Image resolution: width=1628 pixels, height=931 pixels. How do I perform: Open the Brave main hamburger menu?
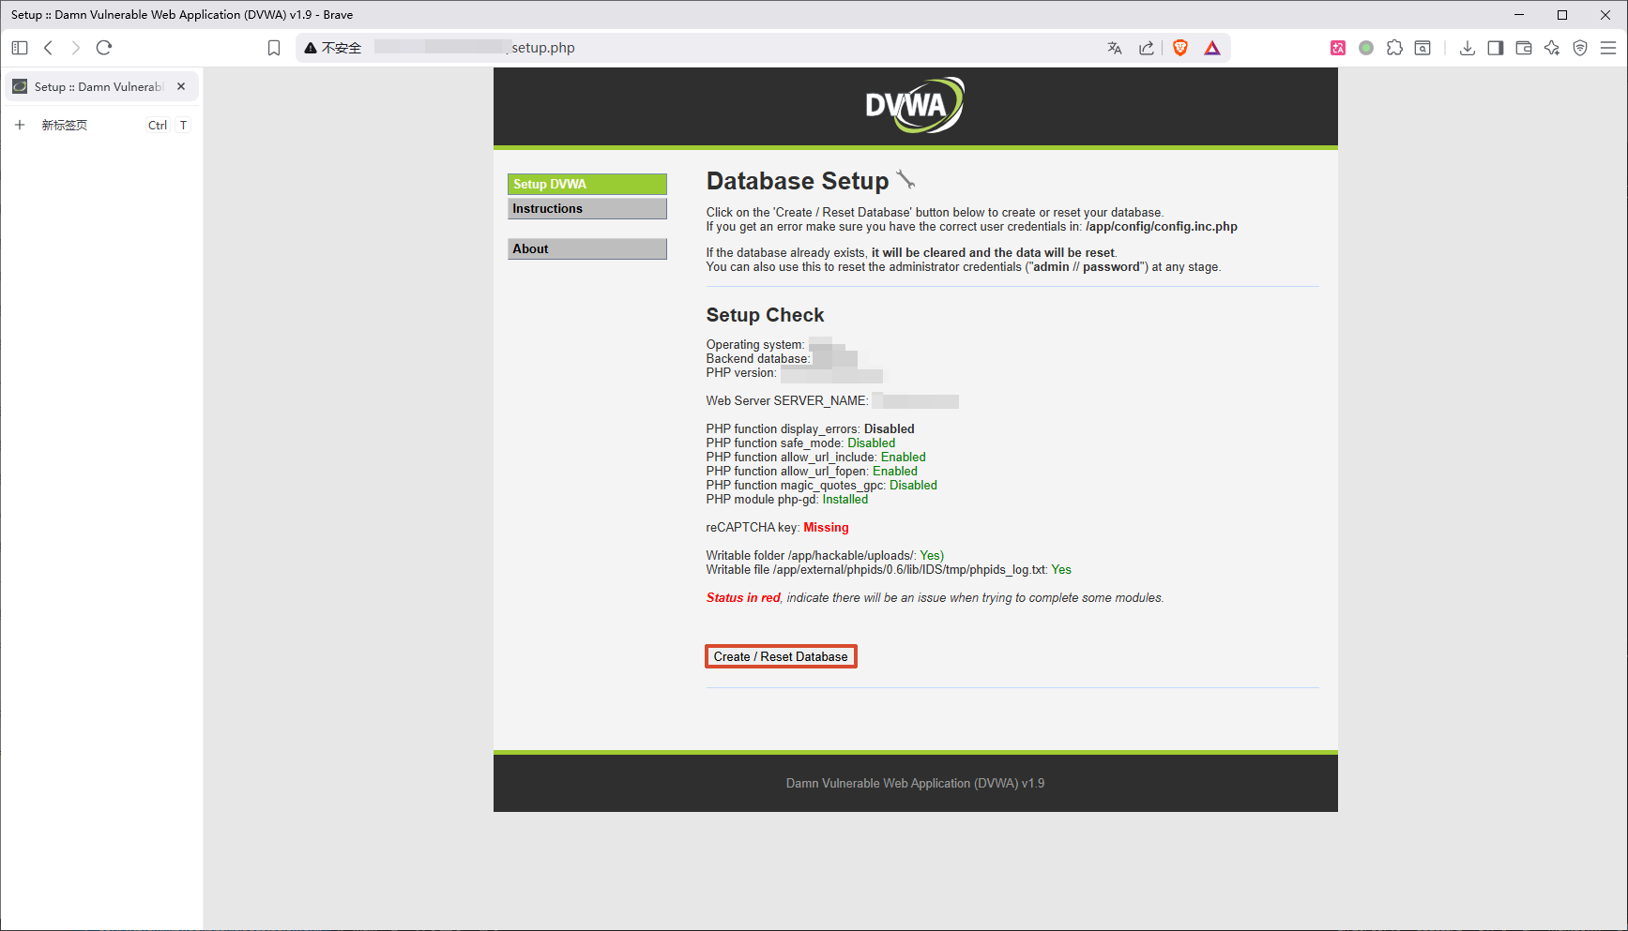[x=1608, y=48]
